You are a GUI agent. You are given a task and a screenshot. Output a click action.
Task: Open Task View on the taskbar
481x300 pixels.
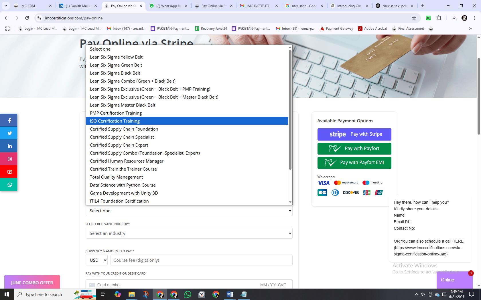[103, 294]
